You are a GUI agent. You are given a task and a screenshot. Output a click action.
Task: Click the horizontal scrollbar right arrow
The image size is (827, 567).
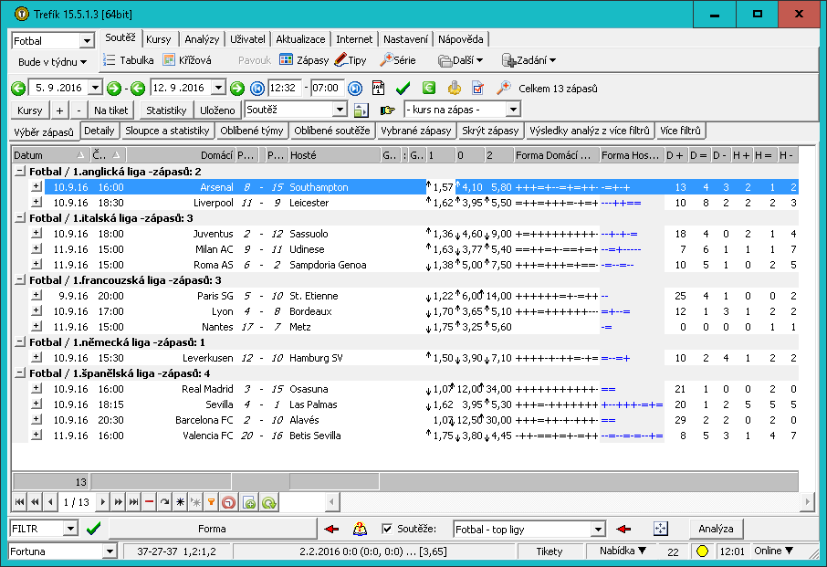(807, 502)
